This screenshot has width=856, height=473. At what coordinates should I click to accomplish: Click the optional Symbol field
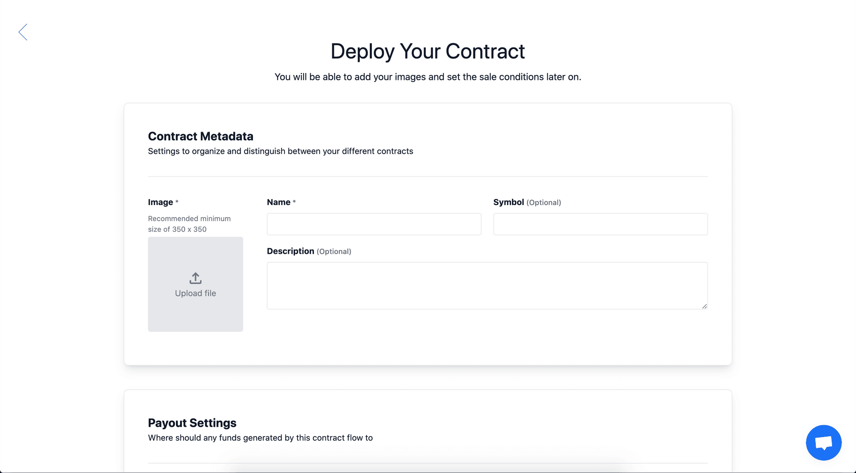tap(600, 224)
